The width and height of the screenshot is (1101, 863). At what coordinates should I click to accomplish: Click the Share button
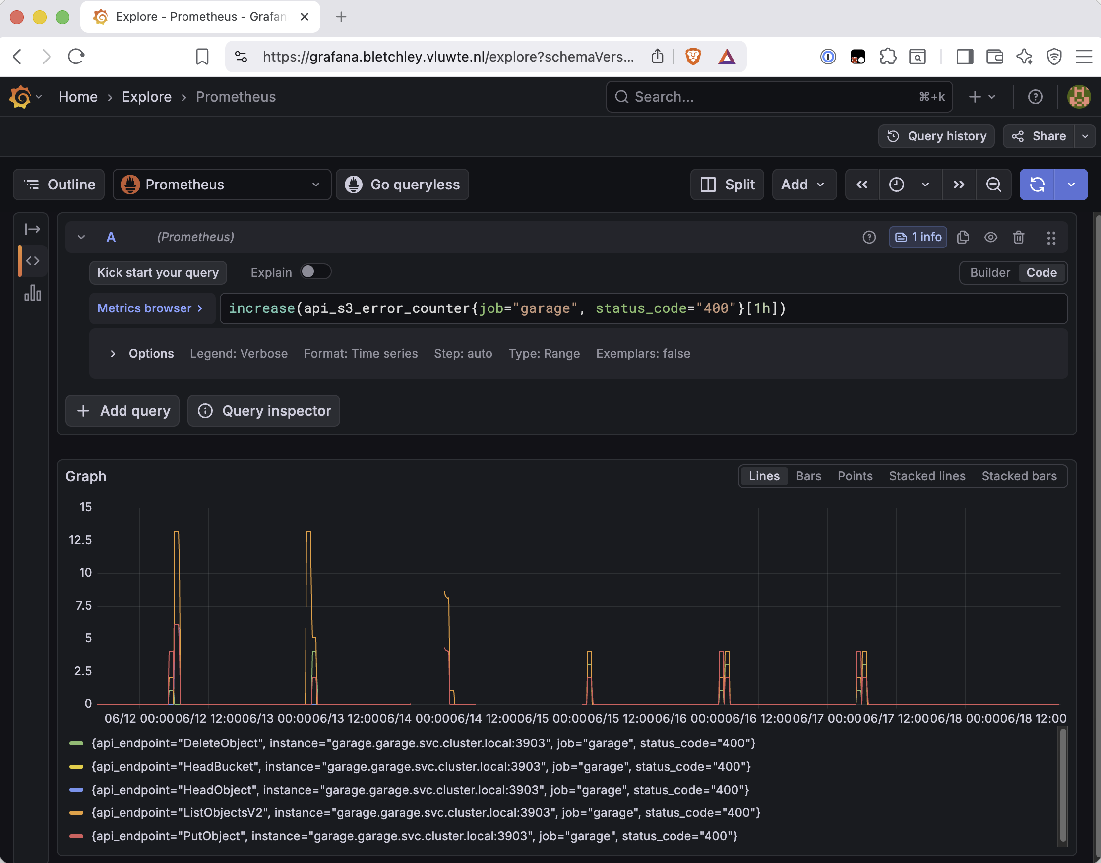tap(1039, 136)
